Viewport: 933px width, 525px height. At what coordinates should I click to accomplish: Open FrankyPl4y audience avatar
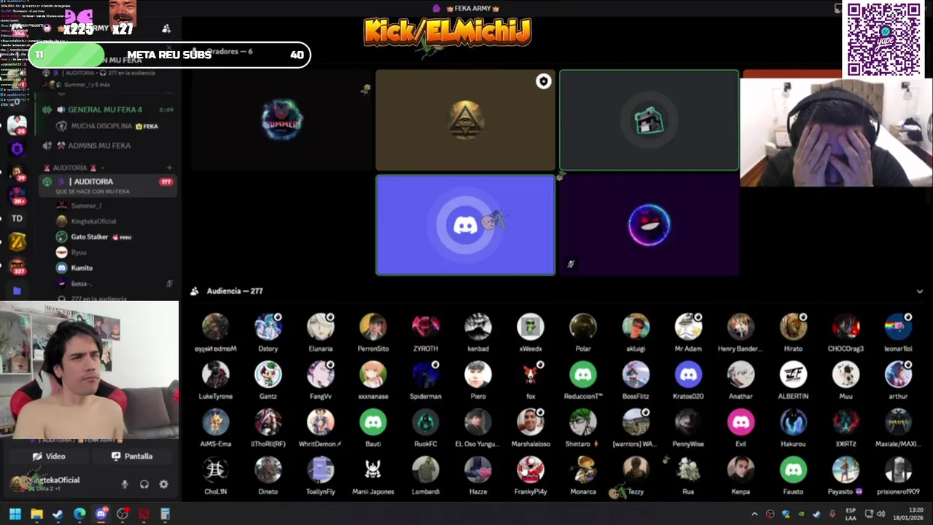[x=531, y=470]
